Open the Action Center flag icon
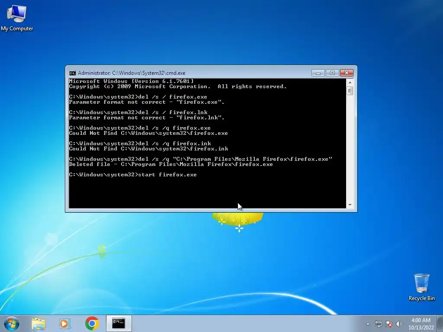 [x=389, y=324]
